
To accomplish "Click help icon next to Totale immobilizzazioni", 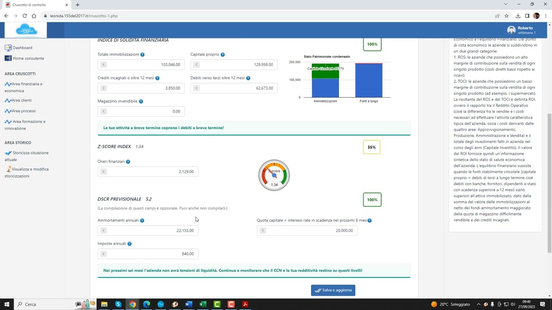I will click(142, 55).
